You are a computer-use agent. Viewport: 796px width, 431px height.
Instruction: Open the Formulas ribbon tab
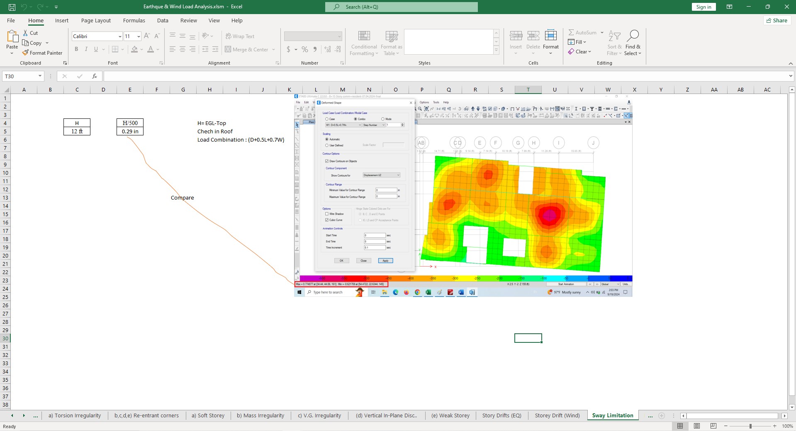134,21
